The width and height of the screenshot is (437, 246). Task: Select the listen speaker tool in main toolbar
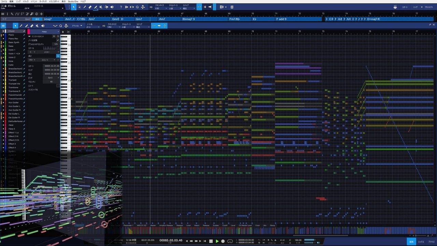pyautogui.click(x=112, y=7)
